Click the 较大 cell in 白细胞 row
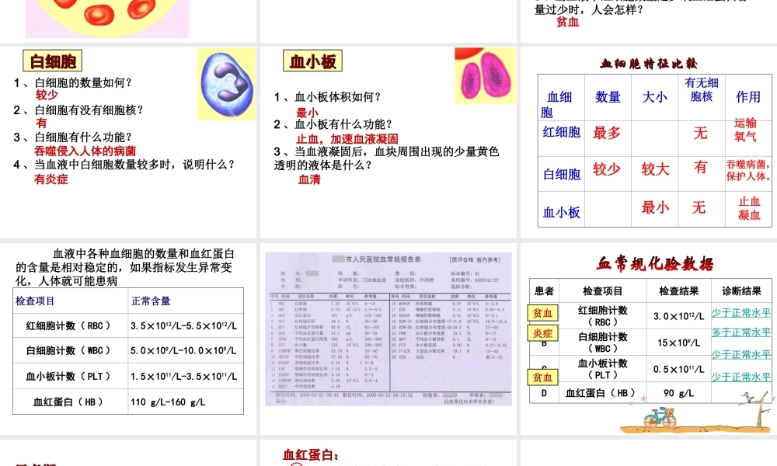 tap(655, 169)
